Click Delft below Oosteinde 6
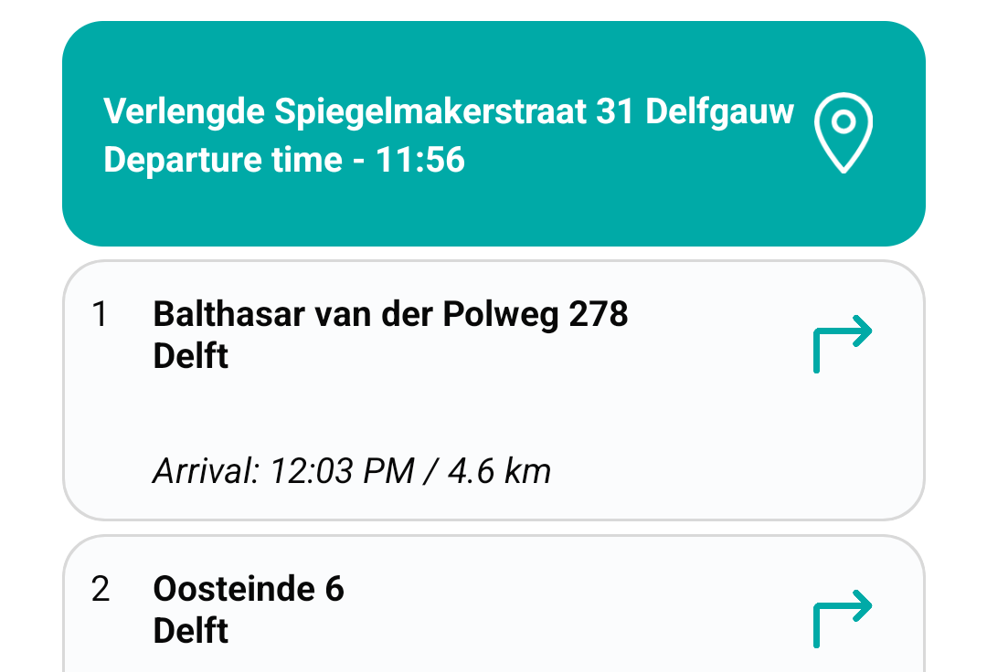This screenshot has height=672, width=987. tap(190, 631)
